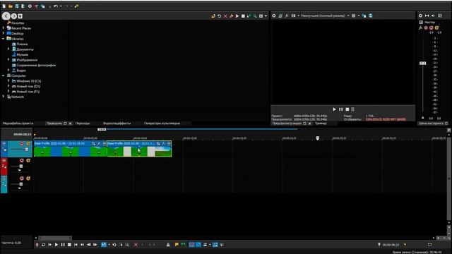Toggle loop playback in the transport bar

pyautogui.click(x=43, y=245)
